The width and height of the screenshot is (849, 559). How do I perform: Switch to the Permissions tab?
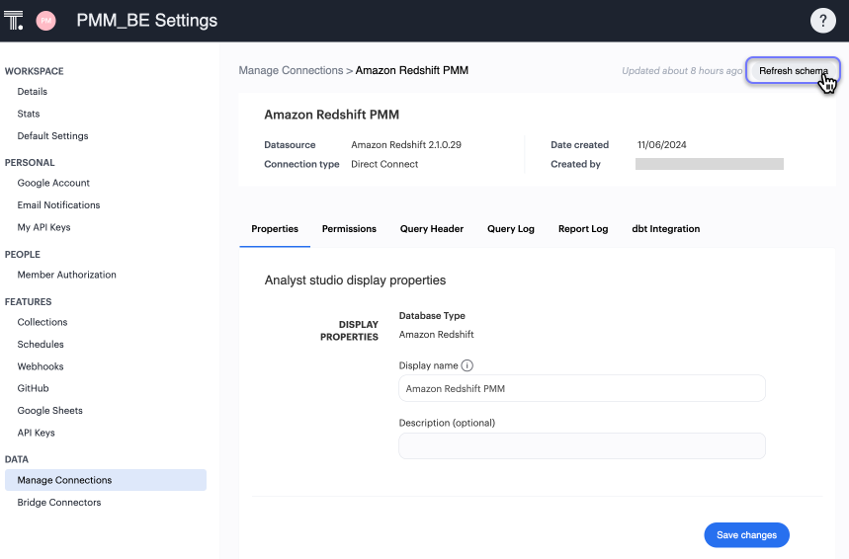click(x=349, y=229)
